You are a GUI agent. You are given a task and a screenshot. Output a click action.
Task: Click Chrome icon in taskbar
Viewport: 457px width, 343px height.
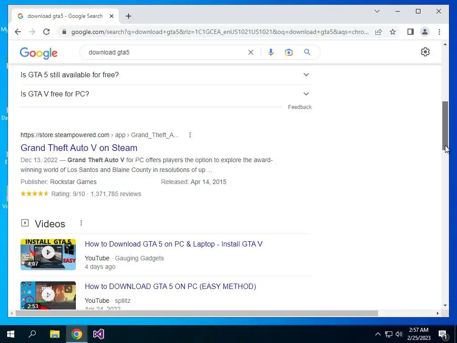[77, 334]
